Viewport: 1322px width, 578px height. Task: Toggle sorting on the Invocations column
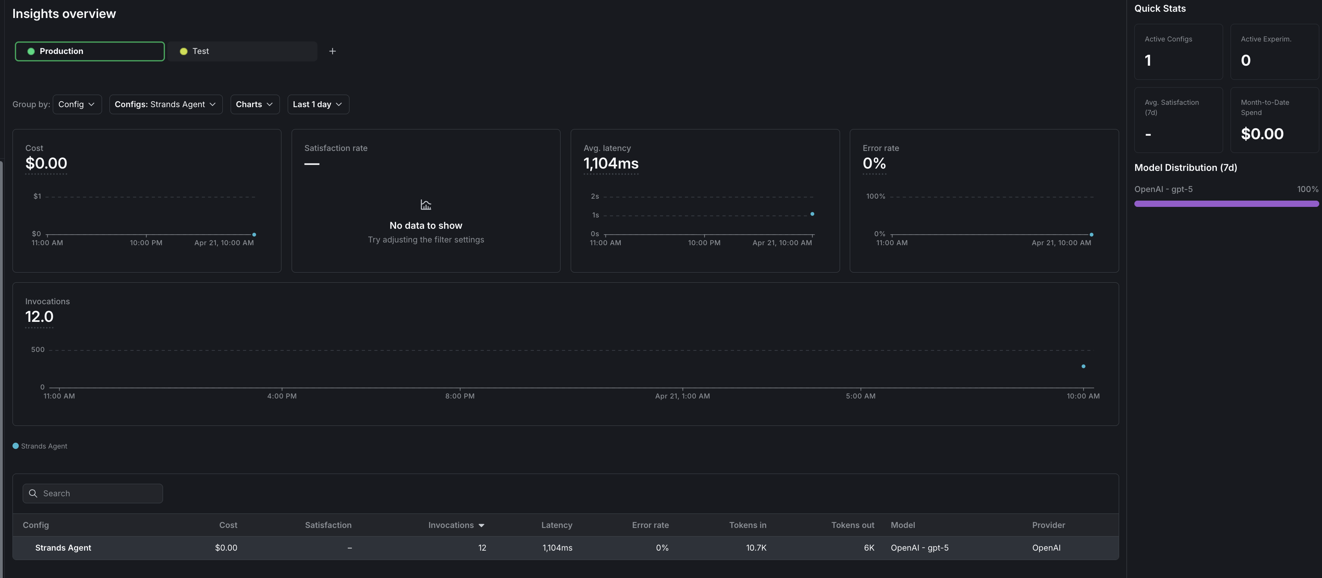point(456,525)
